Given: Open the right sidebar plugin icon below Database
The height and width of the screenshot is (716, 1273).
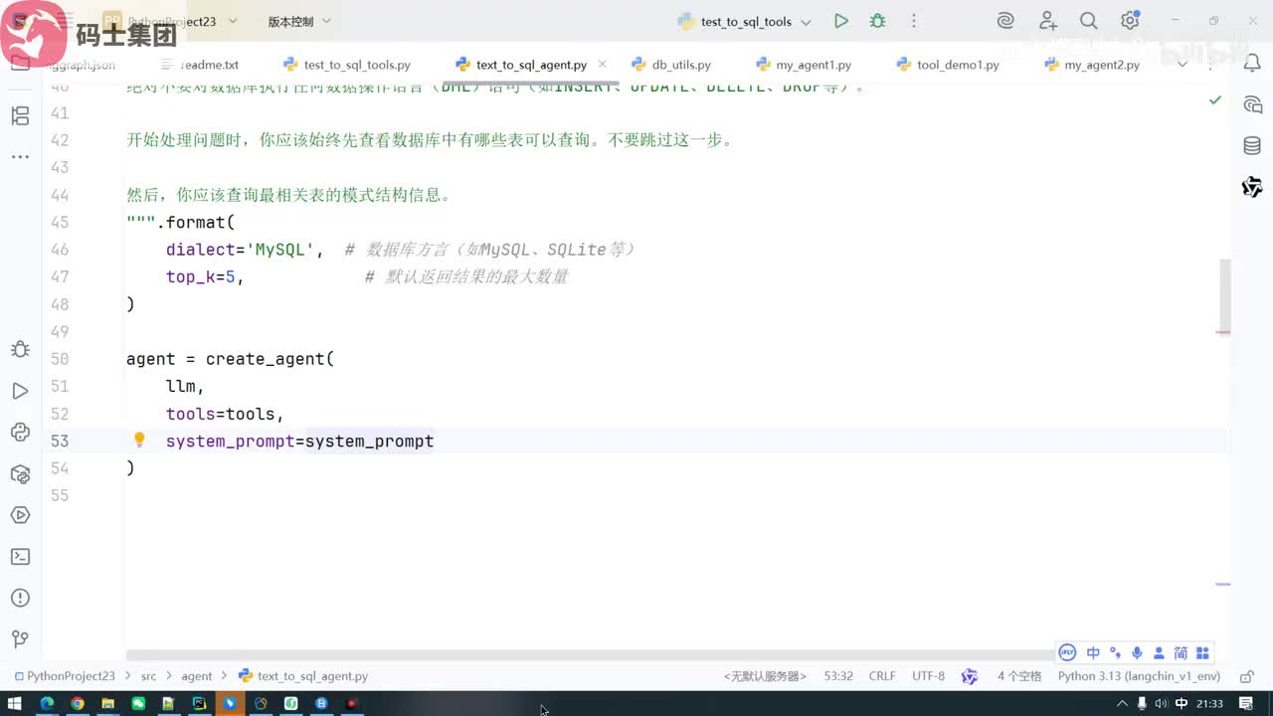Looking at the screenshot, I should 1252,187.
